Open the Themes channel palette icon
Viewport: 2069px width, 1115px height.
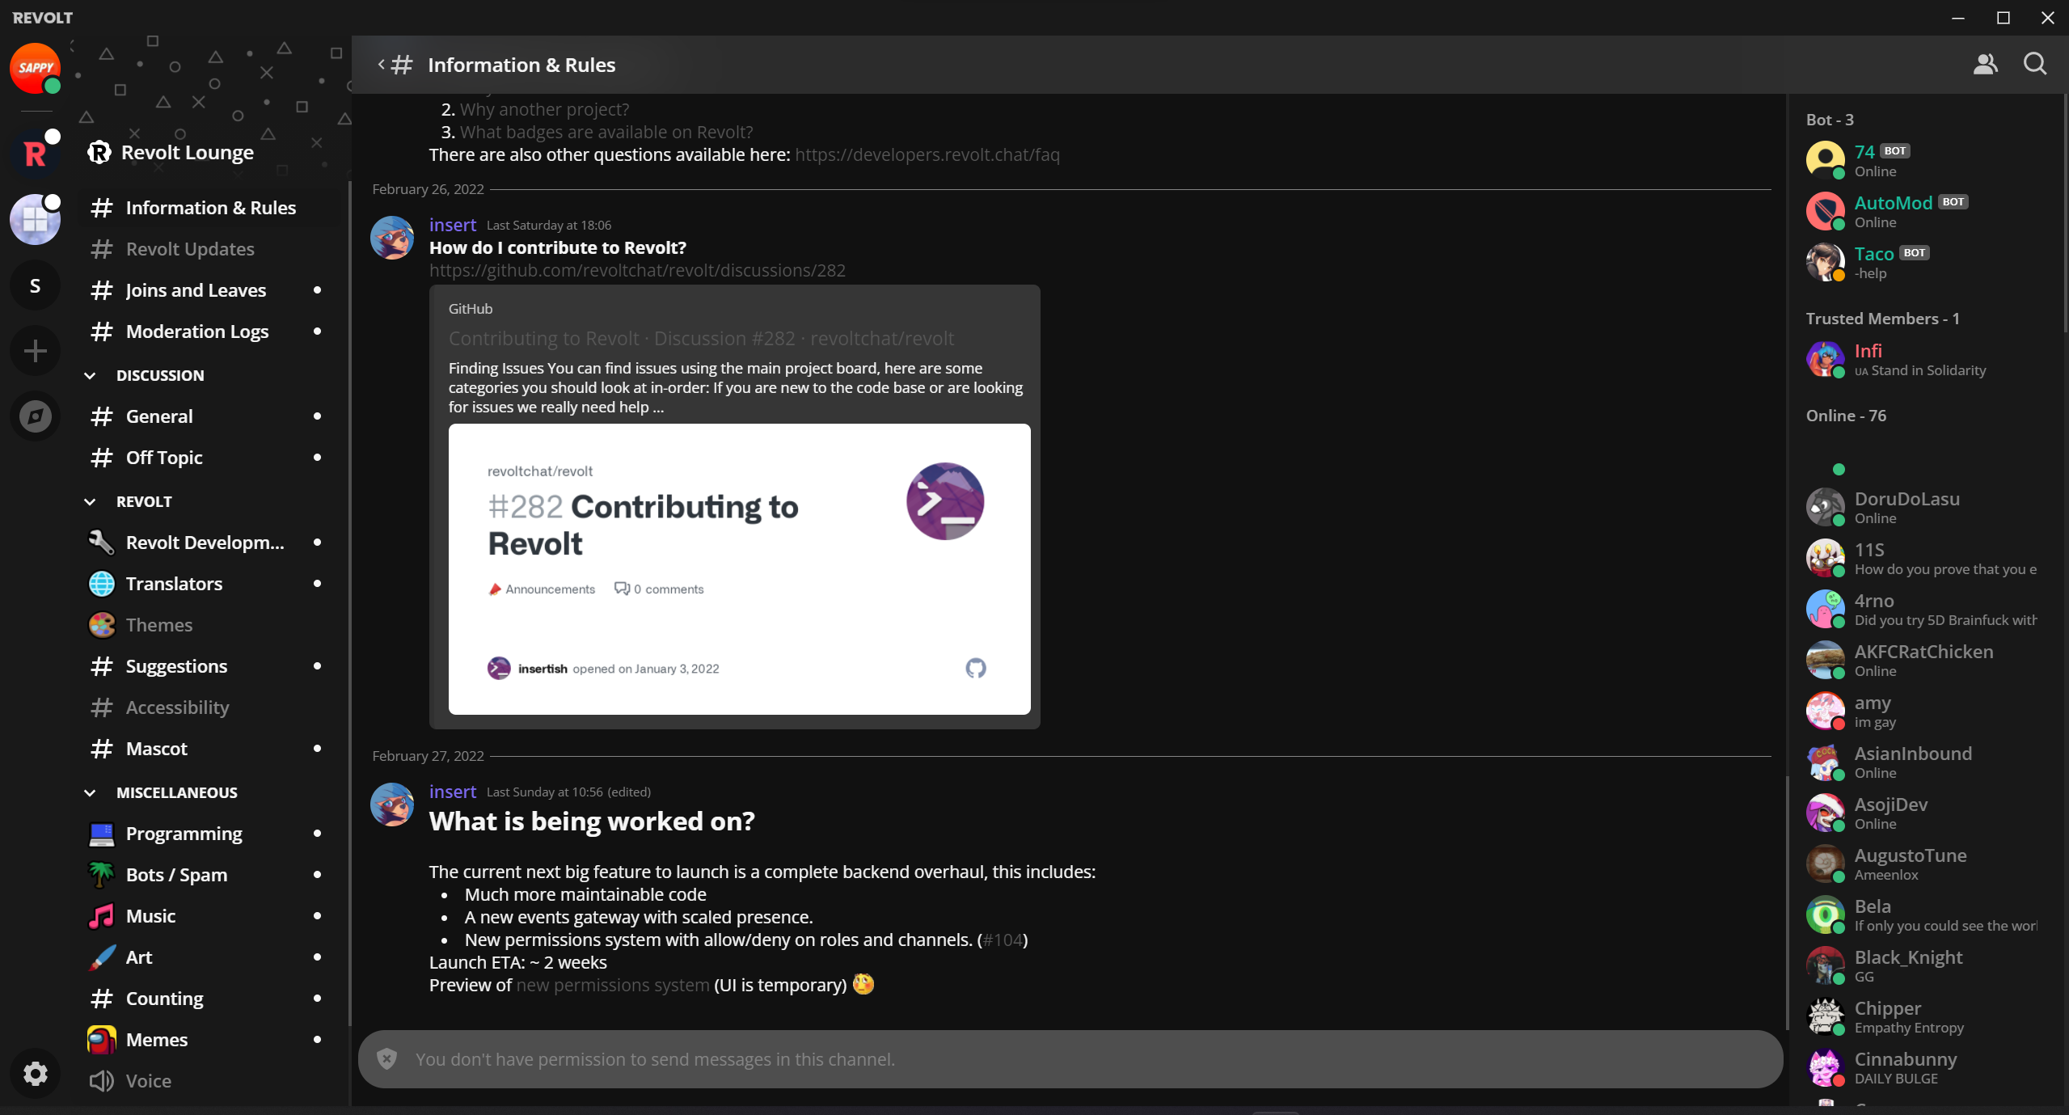(x=100, y=624)
